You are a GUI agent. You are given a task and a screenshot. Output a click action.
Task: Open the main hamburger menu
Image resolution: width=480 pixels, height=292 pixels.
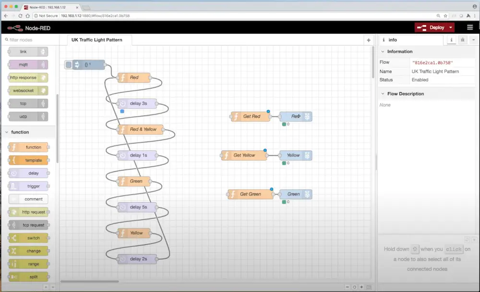point(469,27)
